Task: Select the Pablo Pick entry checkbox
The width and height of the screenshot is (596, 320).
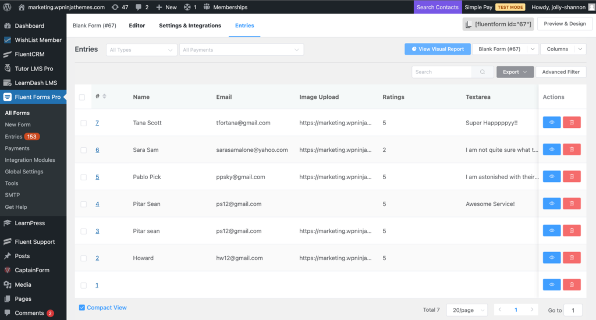Action: (84, 177)
